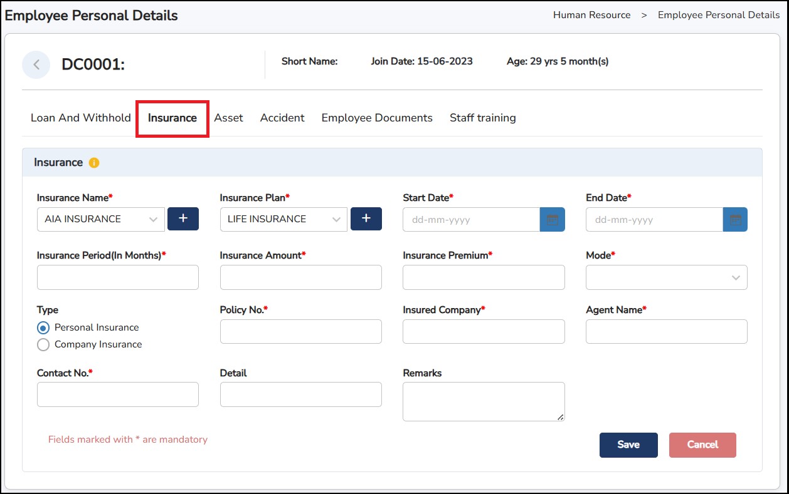789x494 pixels.
Task: Add new Insurance Plan with plus button
Action: click(x=366, y=219)
